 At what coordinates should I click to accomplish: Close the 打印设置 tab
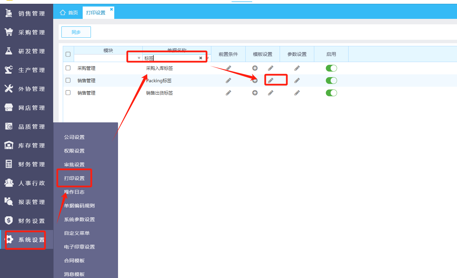click(112, 9)
